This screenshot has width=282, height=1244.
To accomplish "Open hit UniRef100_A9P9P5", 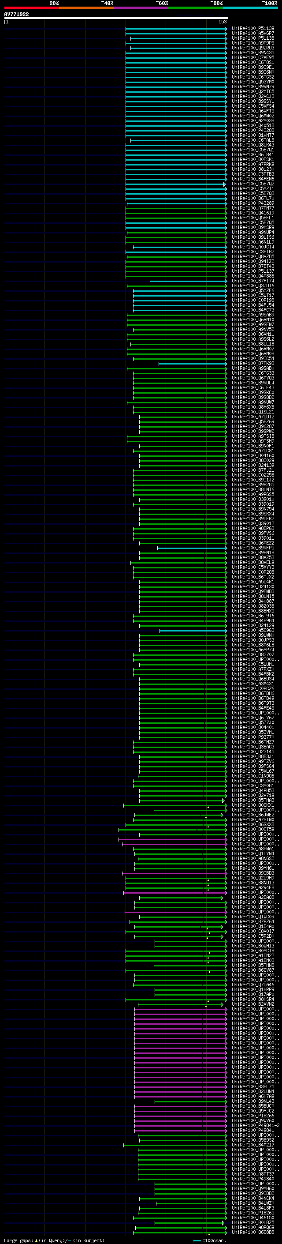I will tap(253, 43).
